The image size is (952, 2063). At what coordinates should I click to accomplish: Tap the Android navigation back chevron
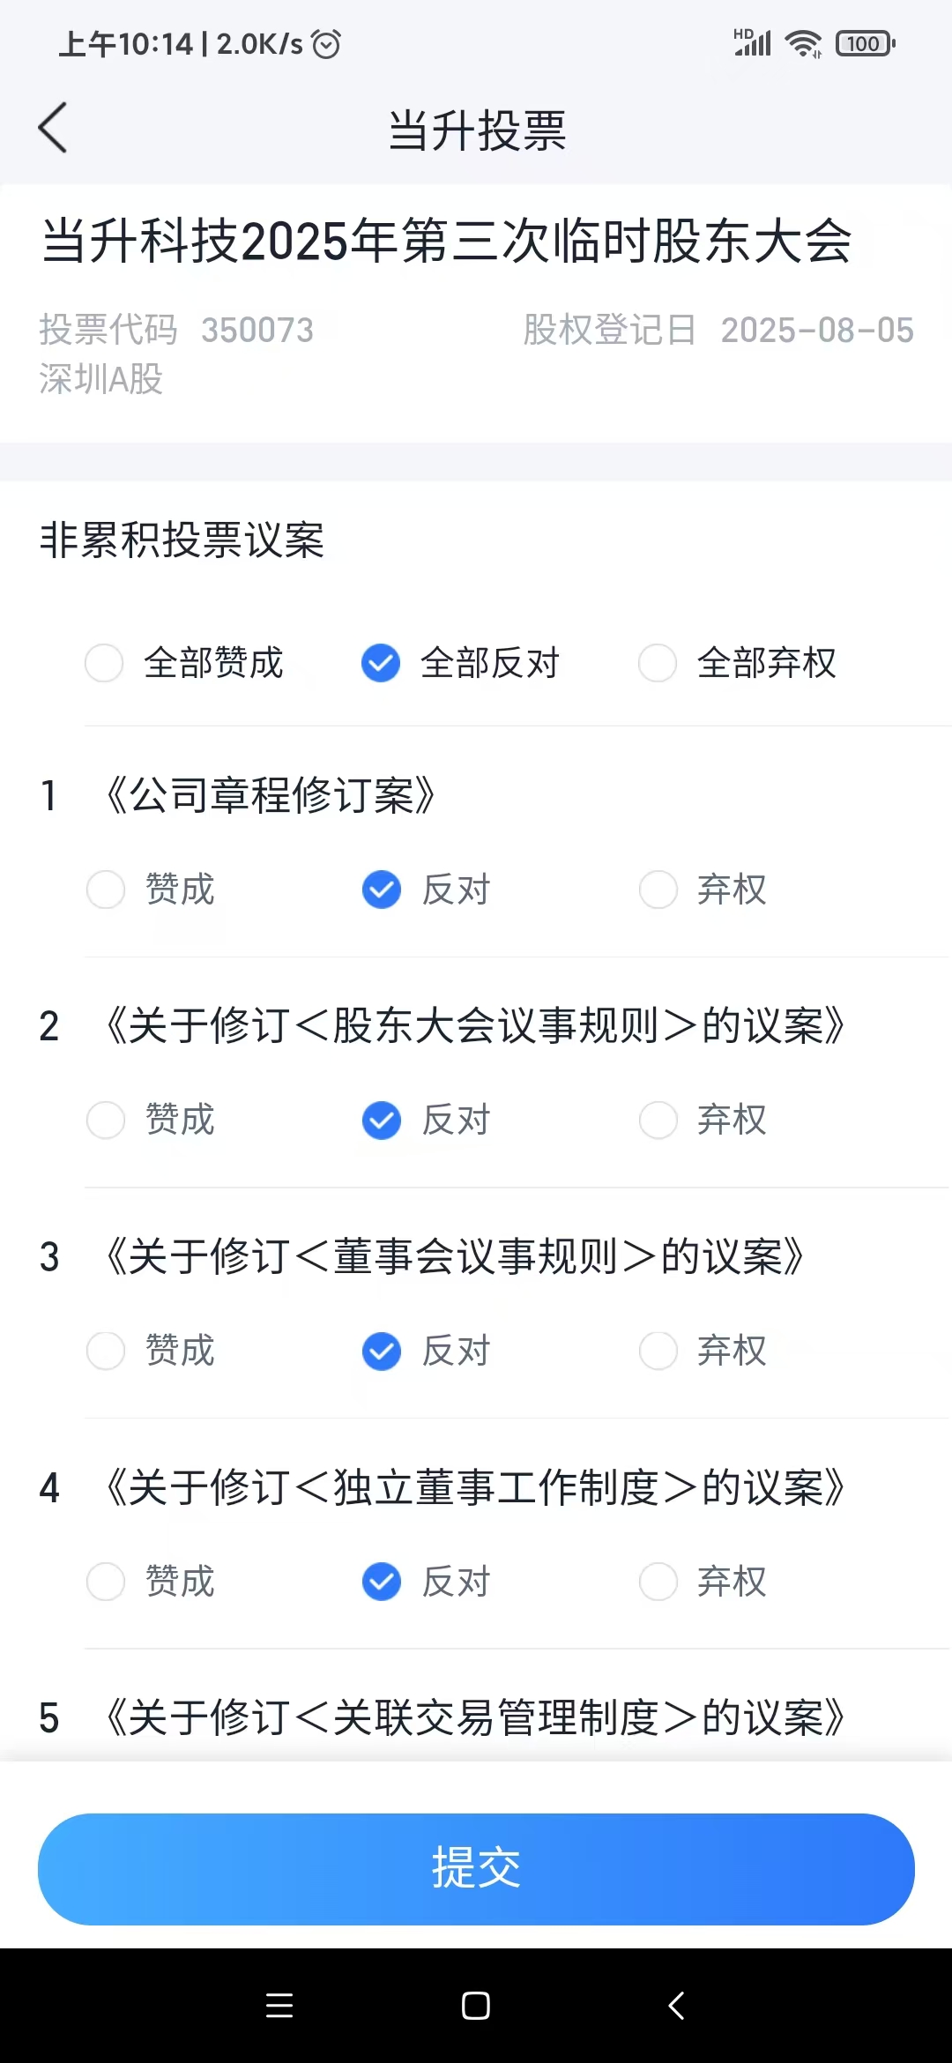coord(676,2006)
